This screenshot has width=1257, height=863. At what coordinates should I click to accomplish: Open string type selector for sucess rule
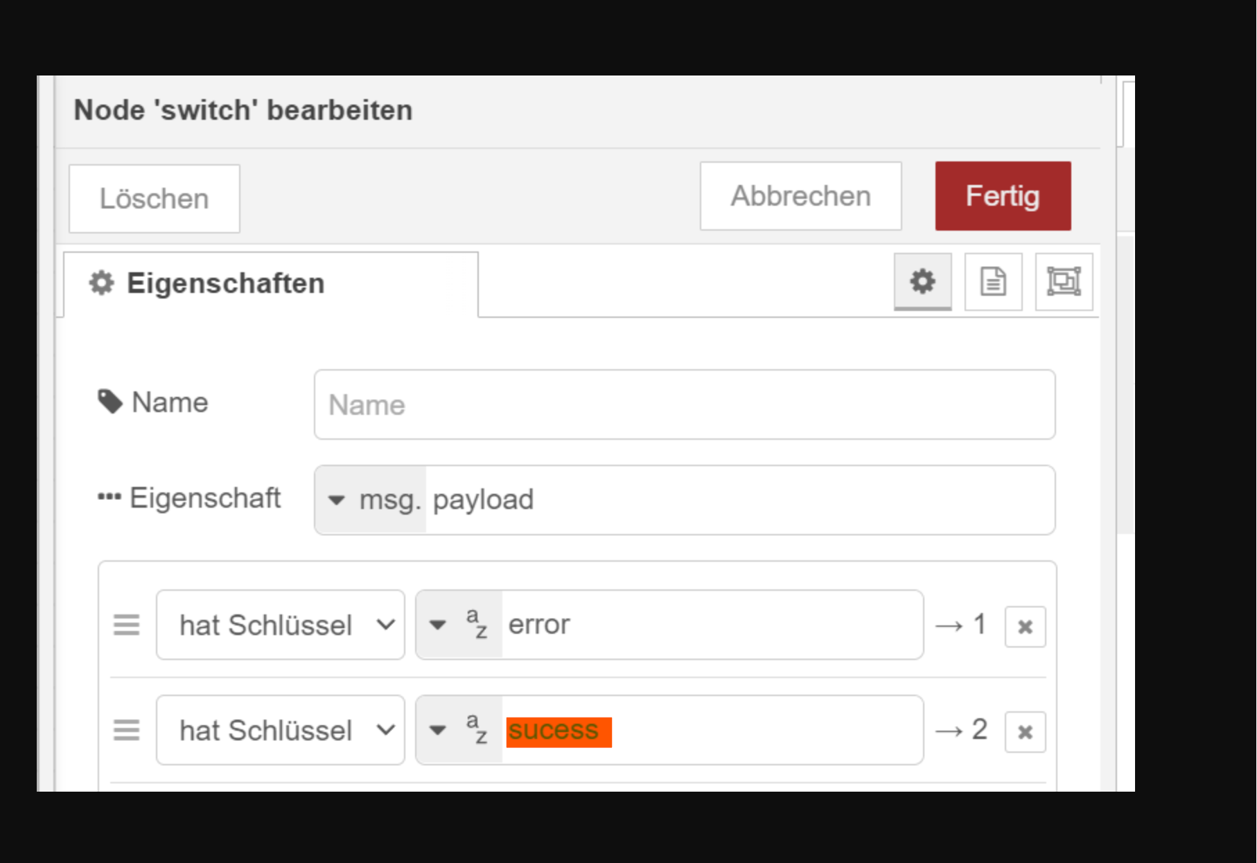(459, 730)
